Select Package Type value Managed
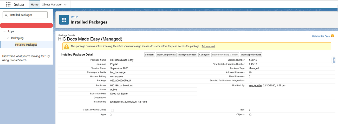This screenshot has width=338, height=124. (x=254, y=68)
